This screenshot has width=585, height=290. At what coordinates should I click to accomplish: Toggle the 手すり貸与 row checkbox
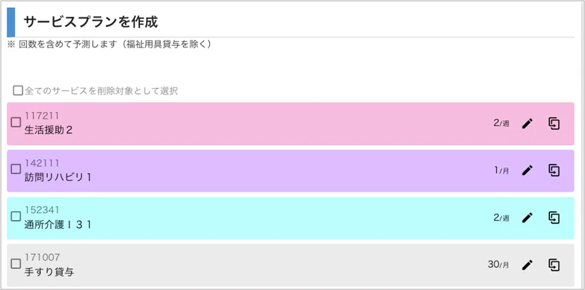point(16,264)
